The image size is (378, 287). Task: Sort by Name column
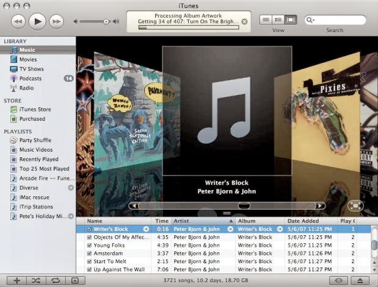118,221
